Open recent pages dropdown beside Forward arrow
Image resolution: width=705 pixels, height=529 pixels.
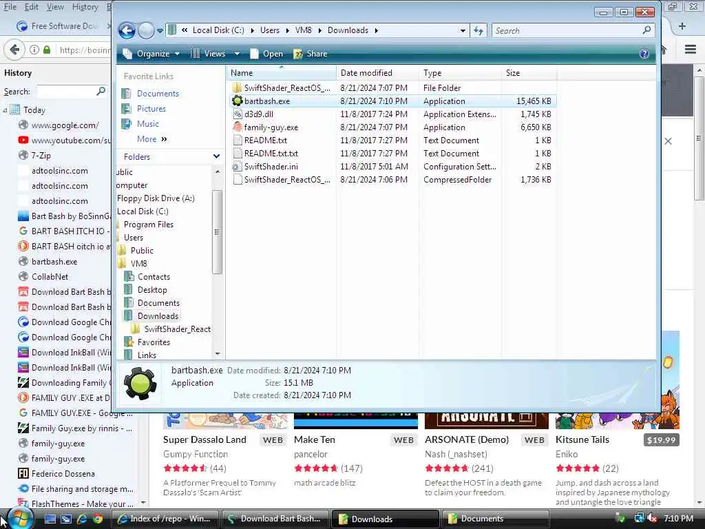160,31
